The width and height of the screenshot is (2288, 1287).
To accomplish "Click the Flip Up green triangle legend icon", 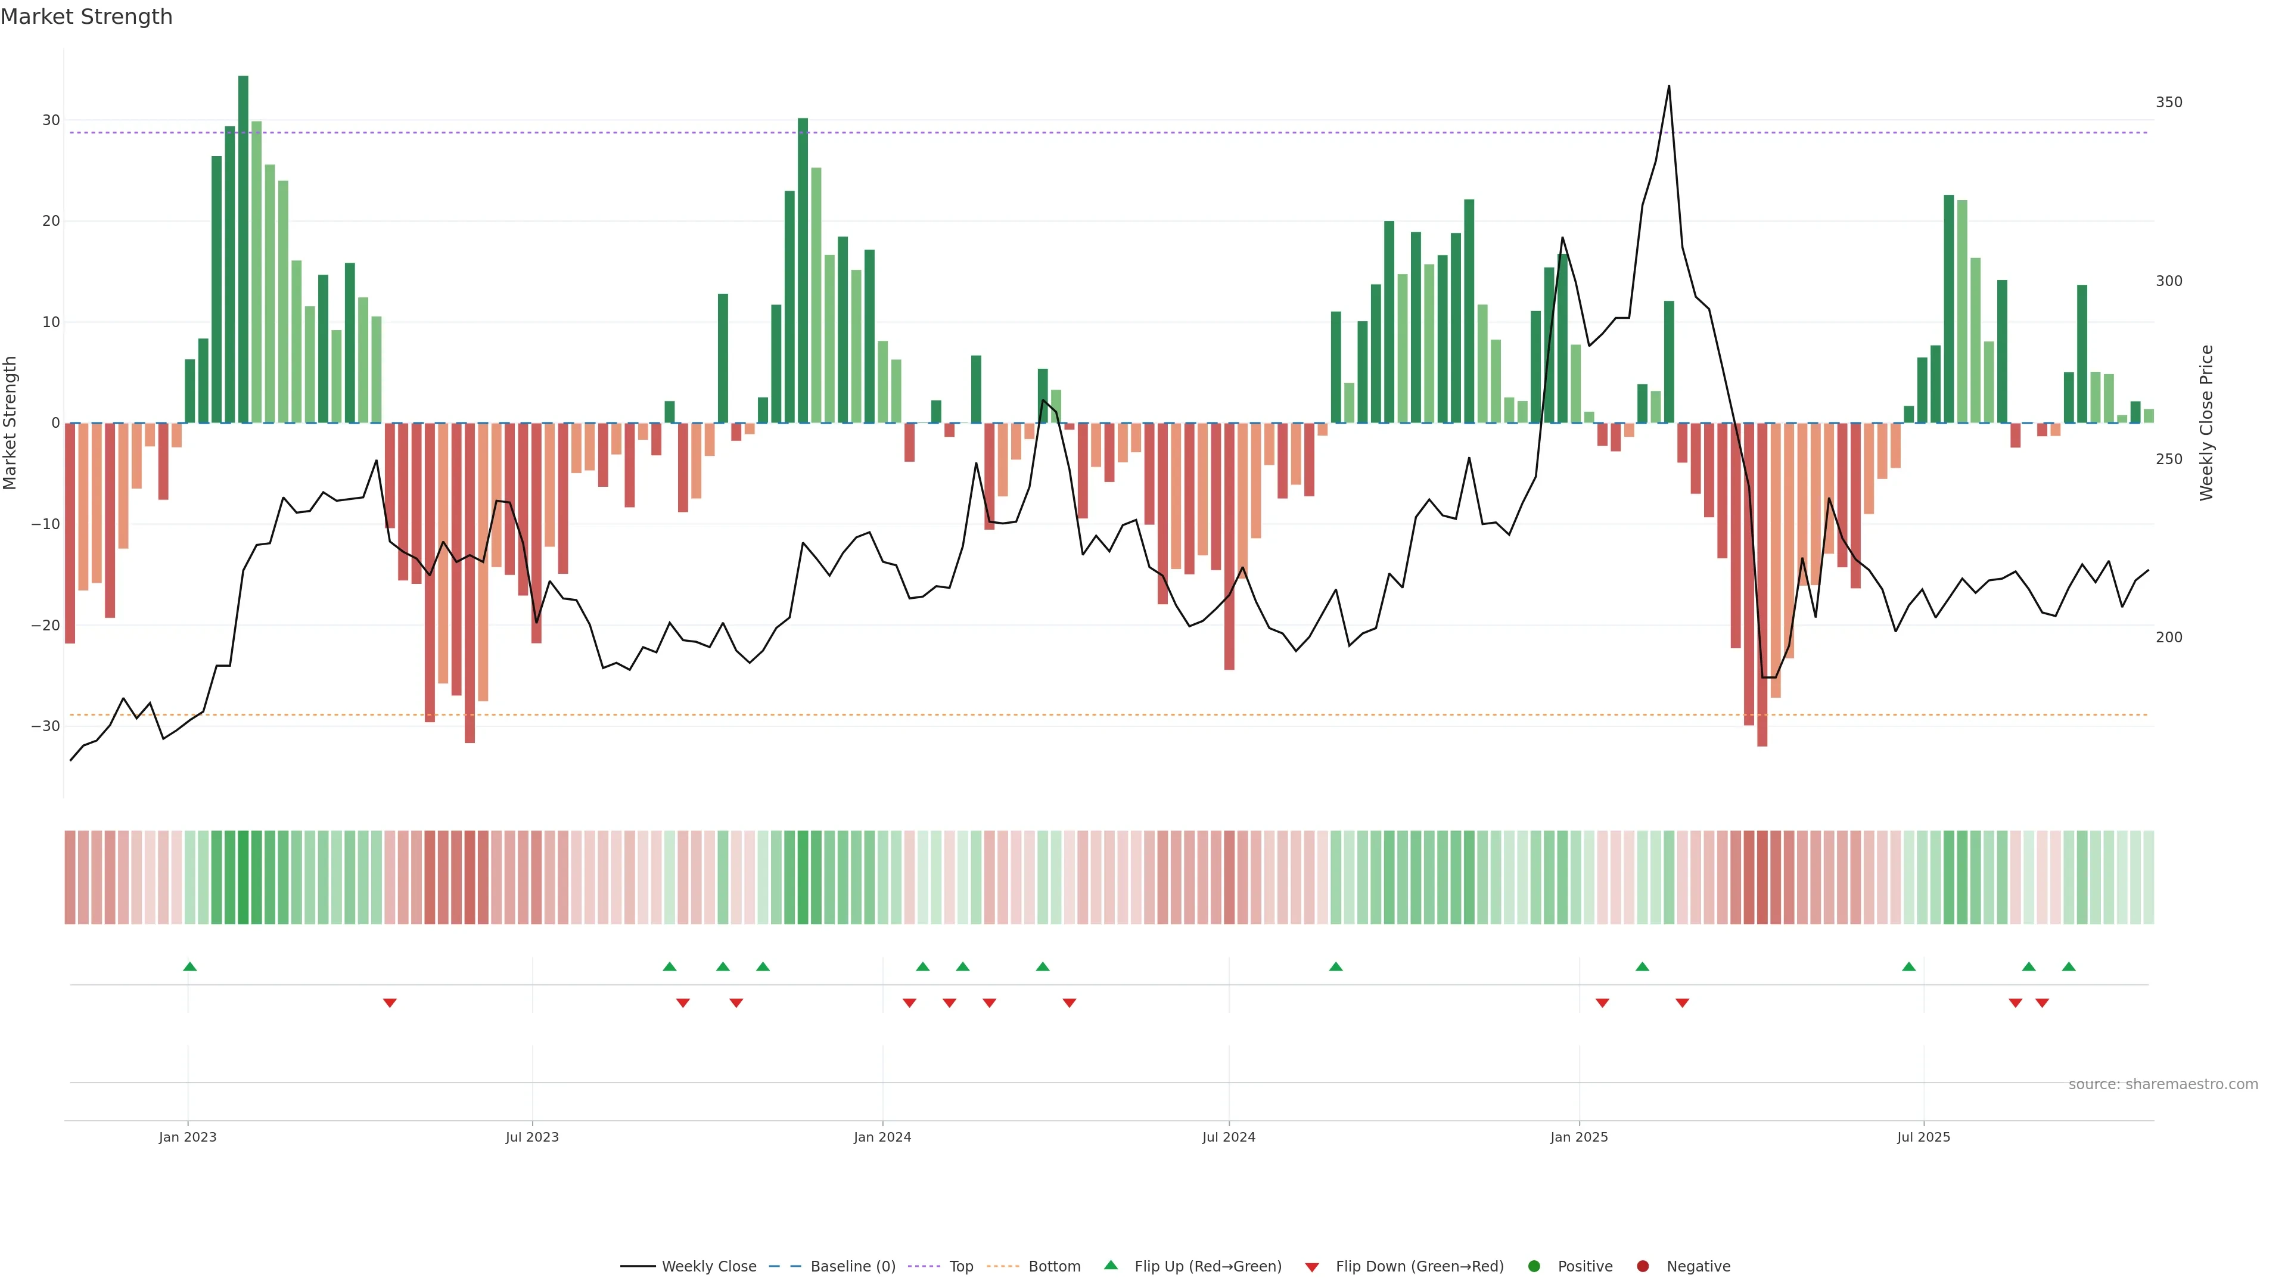I will (1110, 1265).
